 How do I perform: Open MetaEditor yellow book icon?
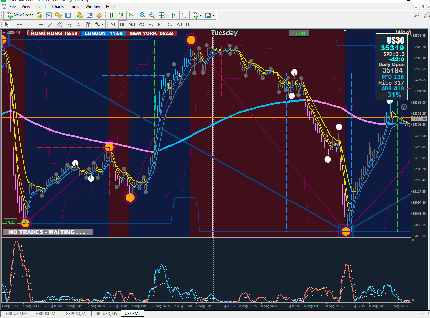click(x=99, y=15)
